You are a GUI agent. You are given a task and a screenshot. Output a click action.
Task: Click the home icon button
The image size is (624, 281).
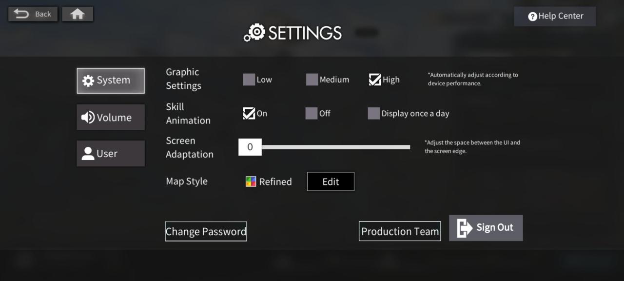click(x=78, y=14)
